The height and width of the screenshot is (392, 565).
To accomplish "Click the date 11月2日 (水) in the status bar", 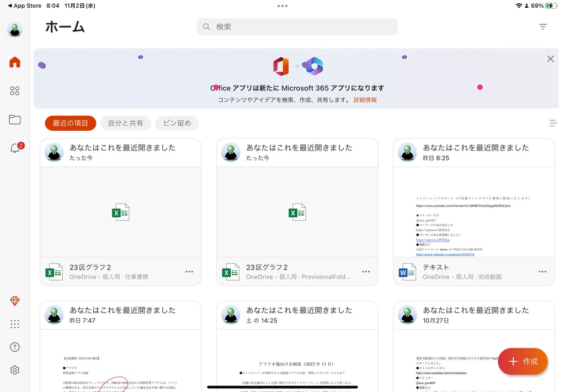I will pos(79,6).
